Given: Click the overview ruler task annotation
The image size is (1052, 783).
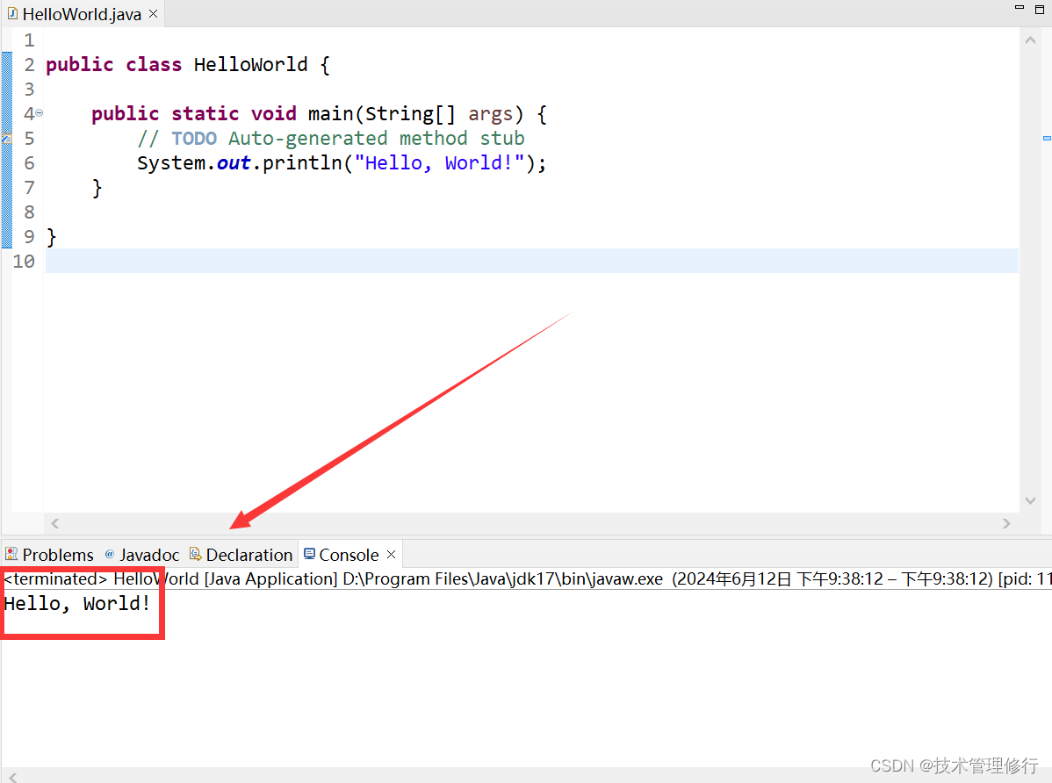Looking at the screenshot, I should (x=1047, y=138).
